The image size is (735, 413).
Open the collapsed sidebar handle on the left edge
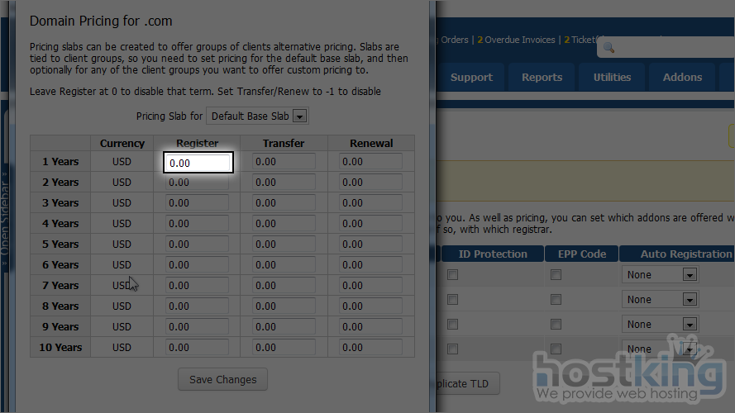coord(7,215)
